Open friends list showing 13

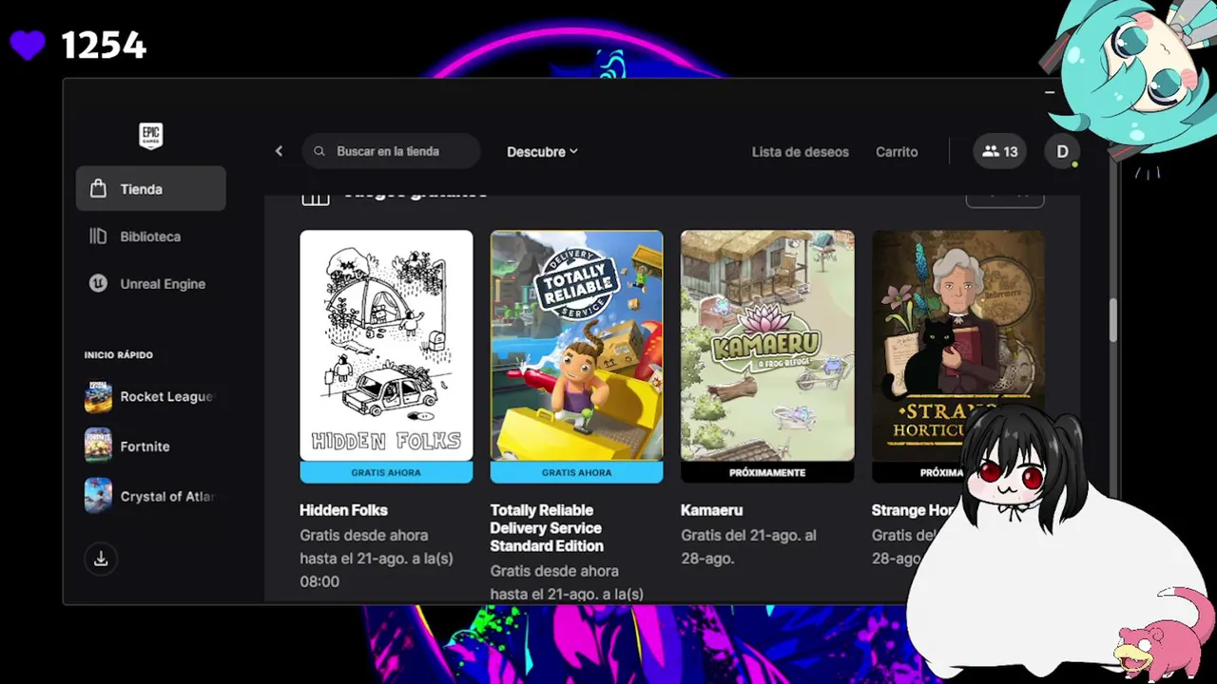[x=999, y=151]
